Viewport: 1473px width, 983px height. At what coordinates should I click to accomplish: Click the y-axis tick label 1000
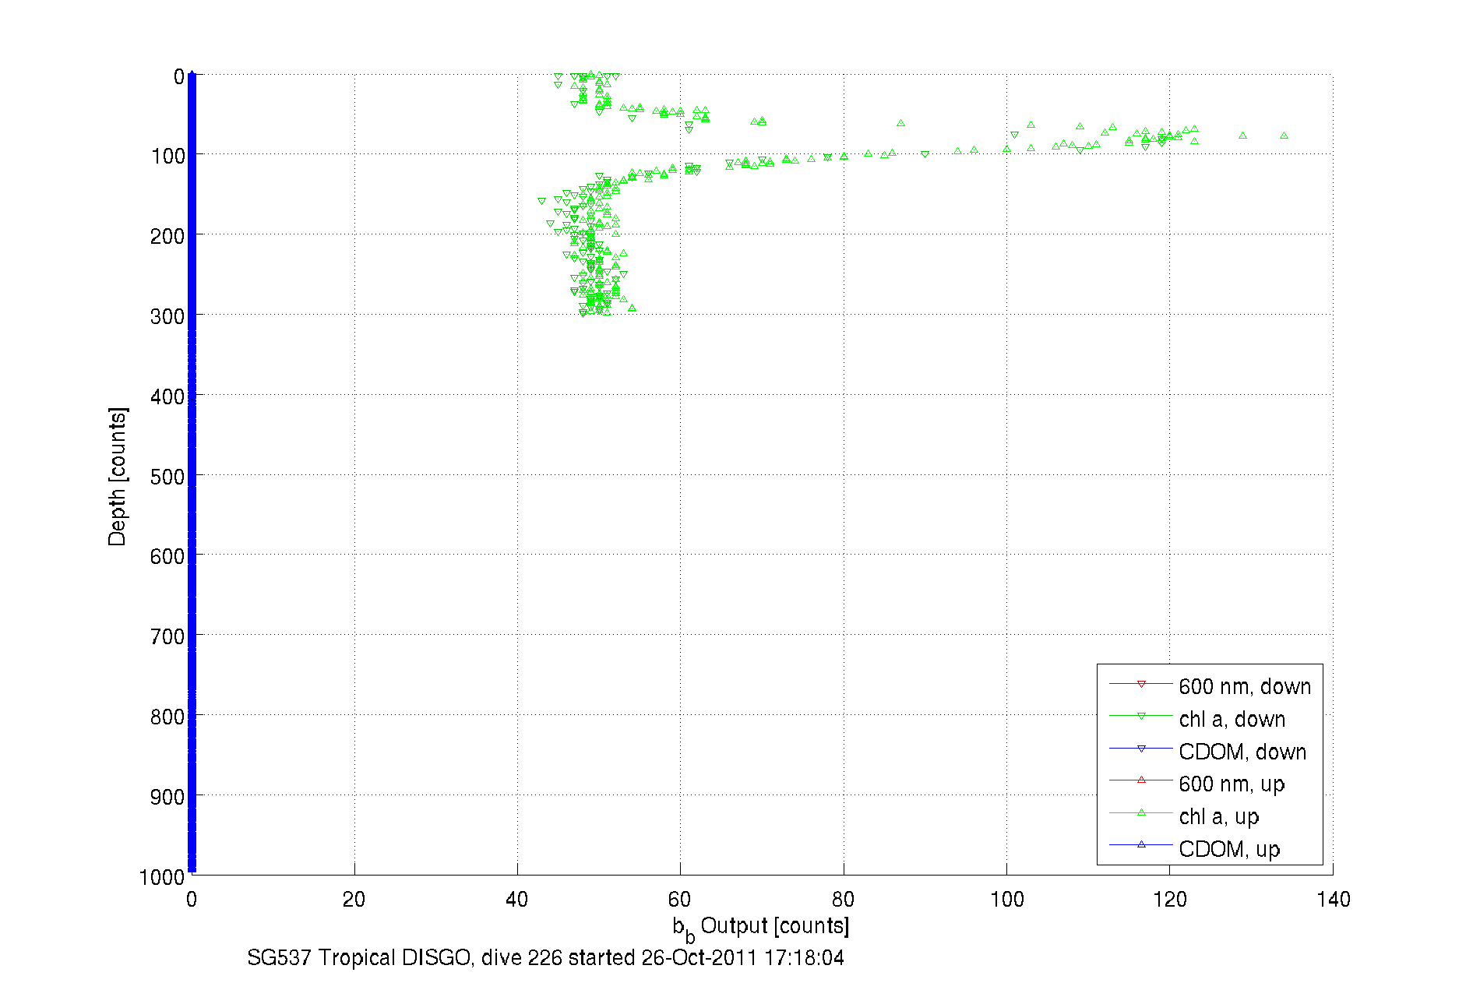(162, 878)
